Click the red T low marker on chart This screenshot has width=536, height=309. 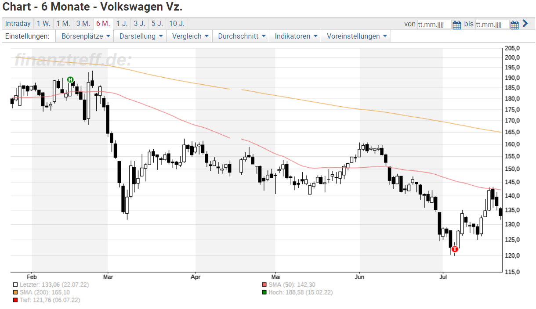pos(455,249)
